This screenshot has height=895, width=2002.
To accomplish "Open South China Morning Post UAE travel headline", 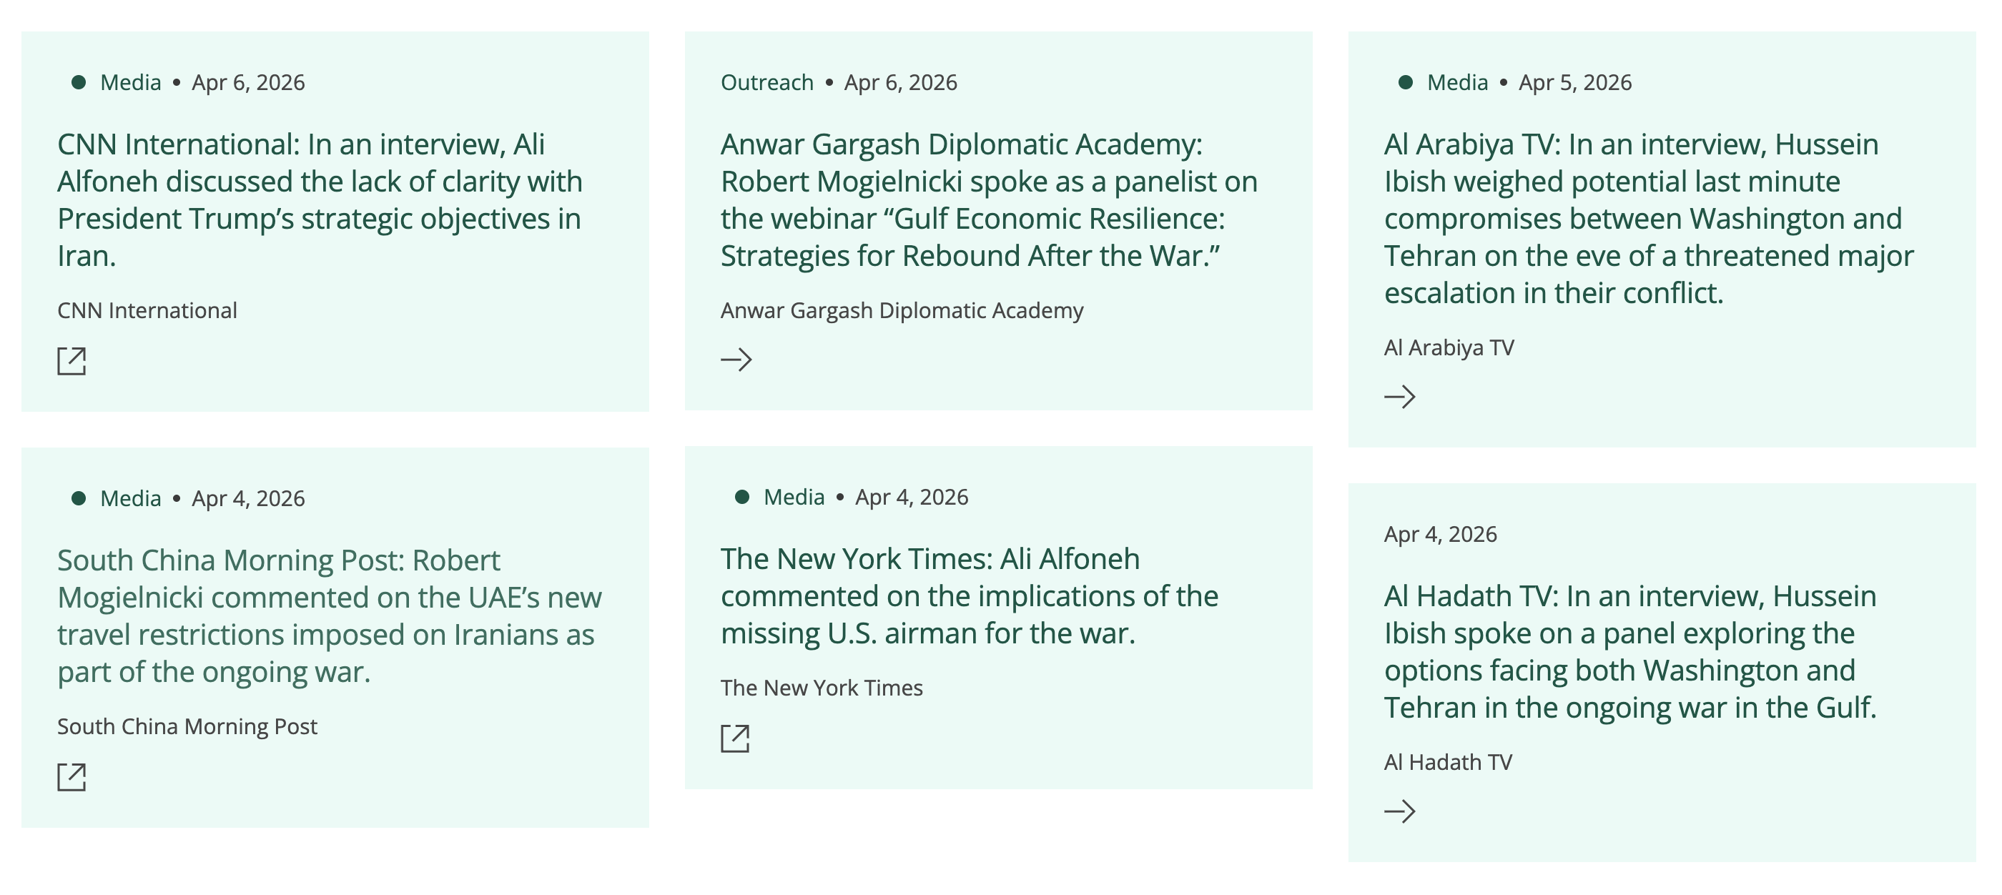I will click(x=329, y=615).
